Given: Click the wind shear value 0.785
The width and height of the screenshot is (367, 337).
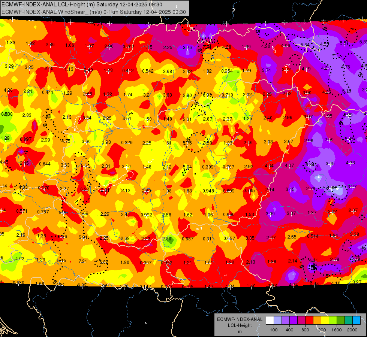Looking at the screenshot, I should (x=249, y=190).
